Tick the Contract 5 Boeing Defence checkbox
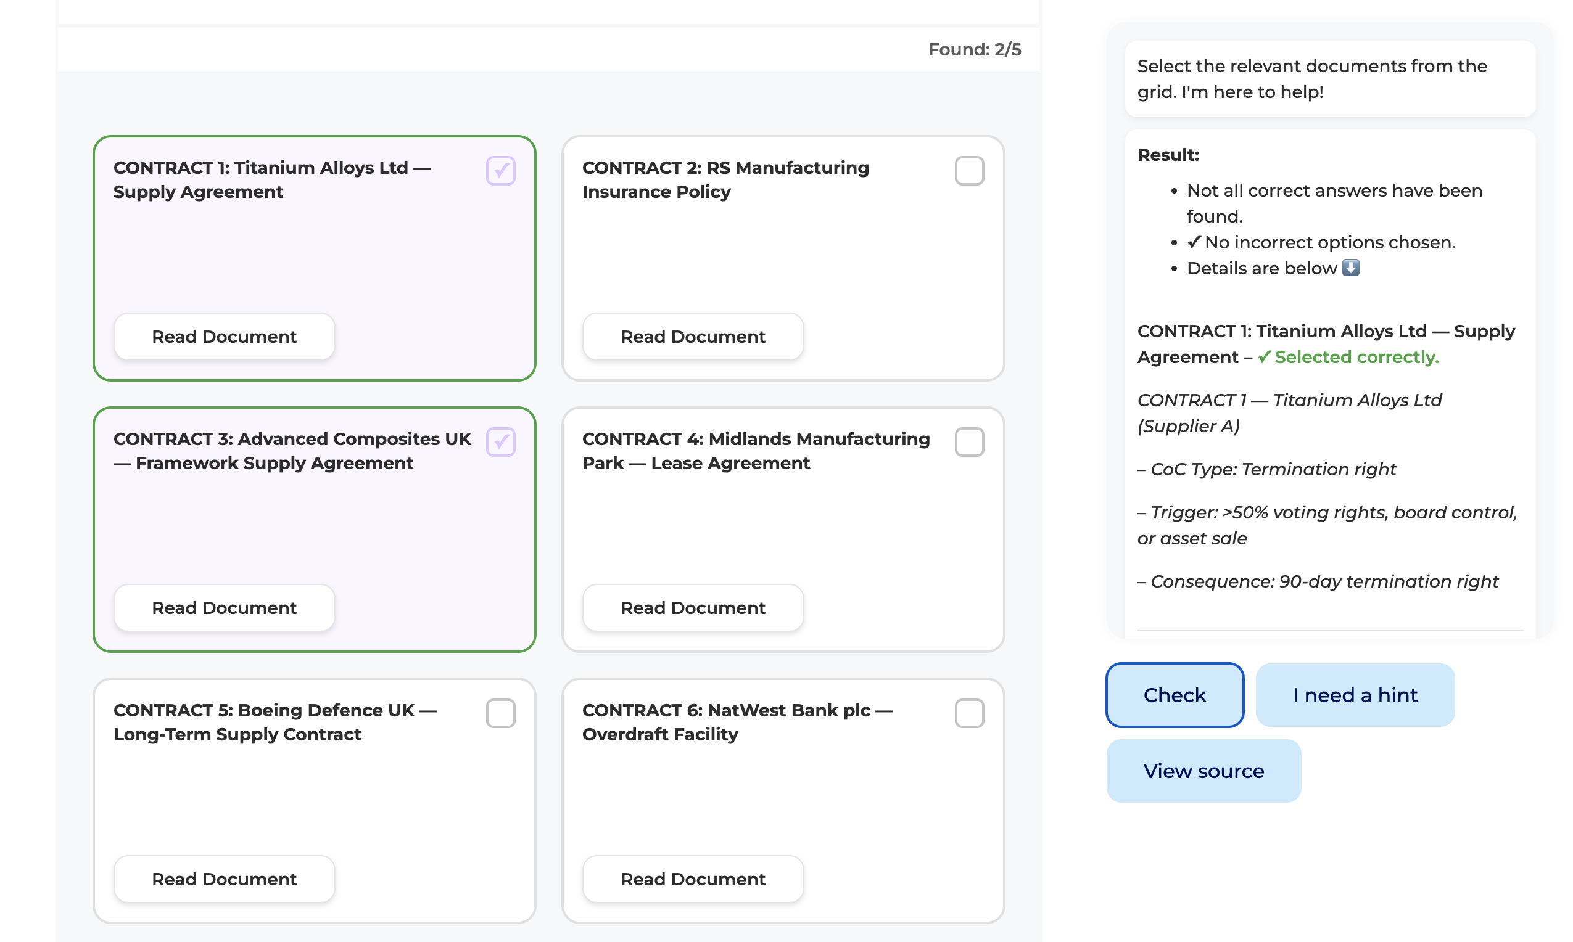 [x=500, y=713]
